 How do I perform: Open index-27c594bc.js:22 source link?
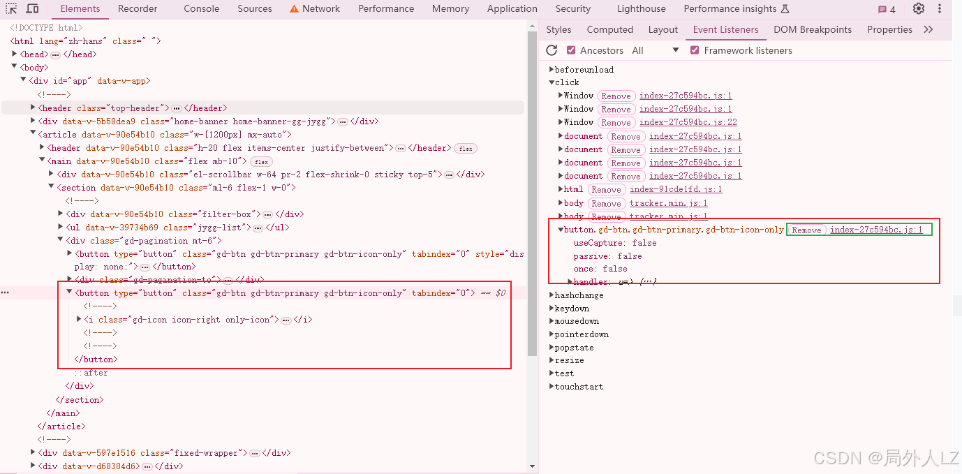688,122
